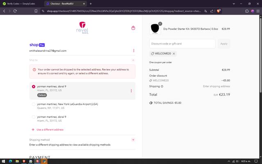Remove the WELCOME20 coupon with the X
Viewport: 262px width, 164px height.
pyautogui.click(x=174, y=54)
